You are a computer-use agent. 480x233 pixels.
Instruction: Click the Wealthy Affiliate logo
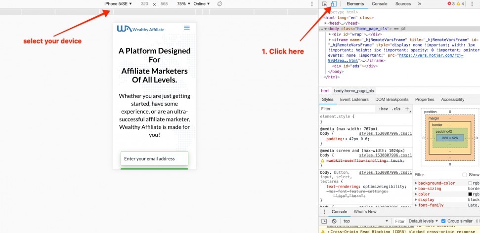(140, 29)
